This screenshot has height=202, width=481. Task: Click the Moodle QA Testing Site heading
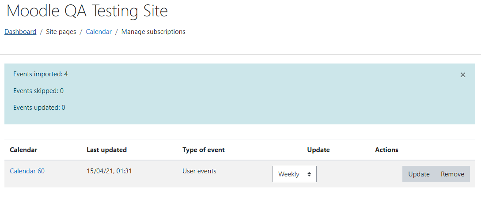tap(87, 11)
